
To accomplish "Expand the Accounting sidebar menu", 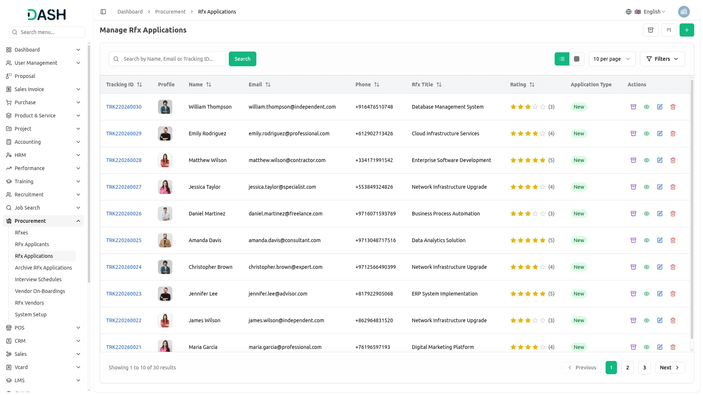I will pos(44,142).
